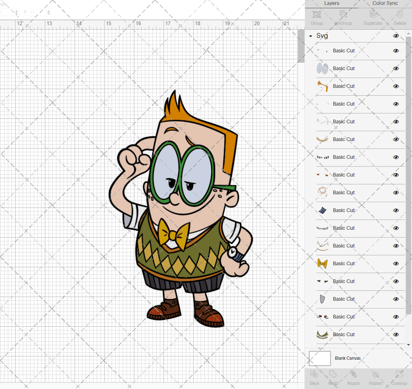Click the Group icon in the layers toolbar
412x389 pixels.
(316, 14)
